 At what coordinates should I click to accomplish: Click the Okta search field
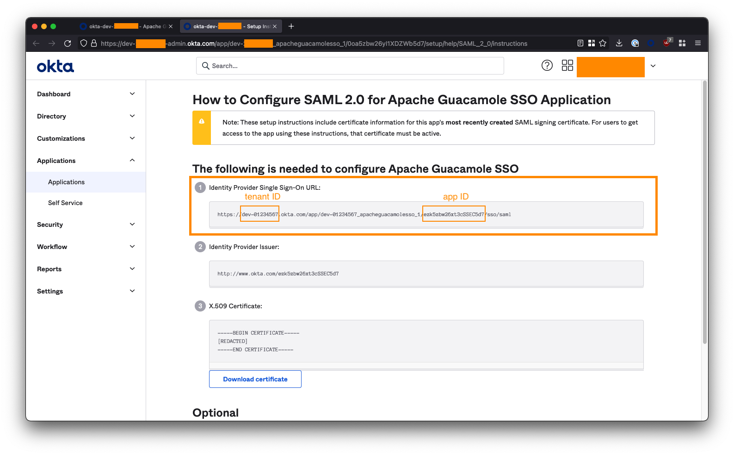(x=350, y=66)
